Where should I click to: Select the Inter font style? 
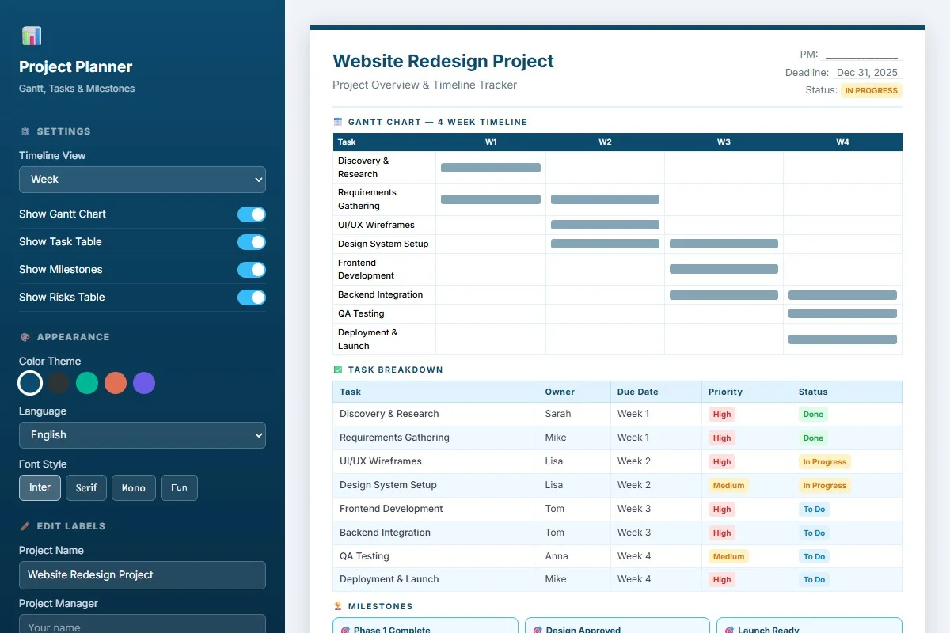(x=40, y=487)
